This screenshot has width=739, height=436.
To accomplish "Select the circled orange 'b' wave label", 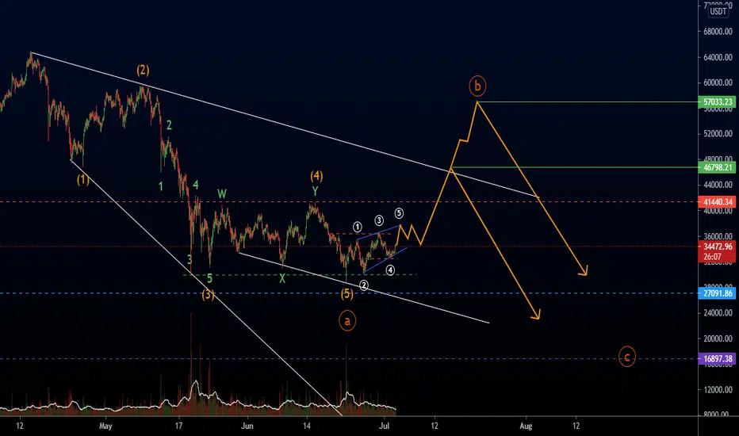I will point(477,86).
